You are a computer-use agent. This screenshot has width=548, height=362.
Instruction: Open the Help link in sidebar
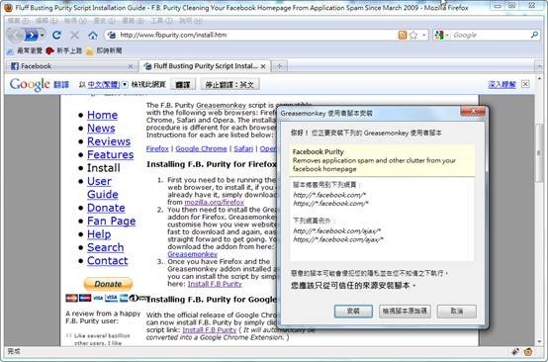pos(99,234)
